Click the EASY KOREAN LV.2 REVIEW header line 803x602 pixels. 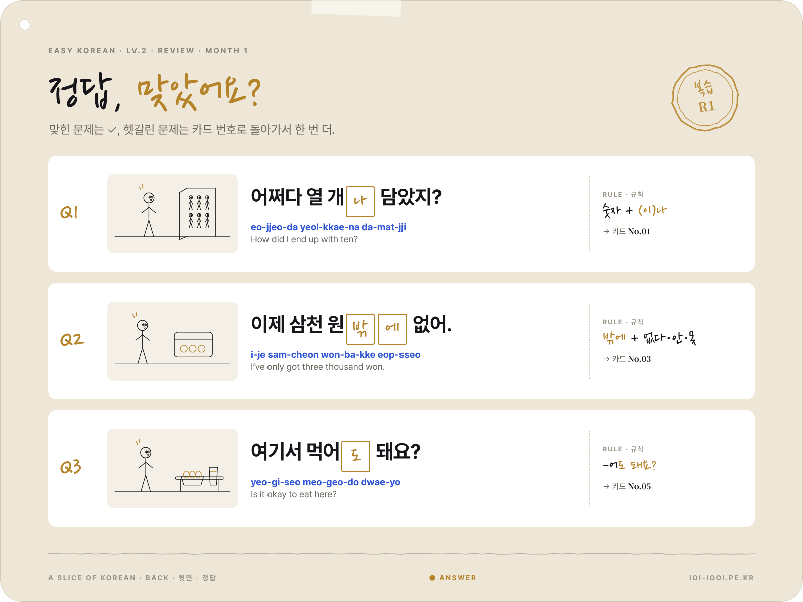click(148, 51)
